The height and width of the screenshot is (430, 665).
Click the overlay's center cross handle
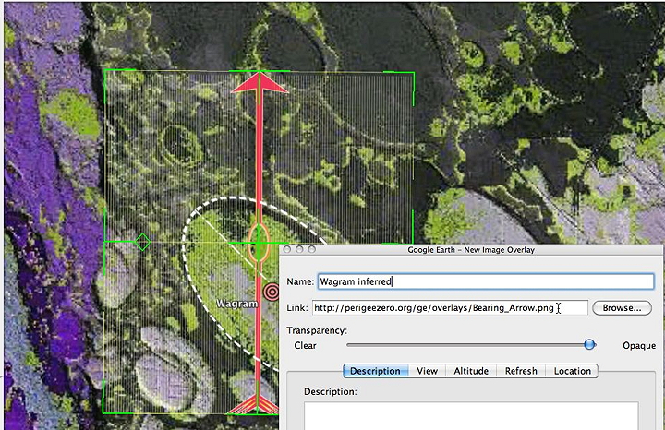click(260, 243)
